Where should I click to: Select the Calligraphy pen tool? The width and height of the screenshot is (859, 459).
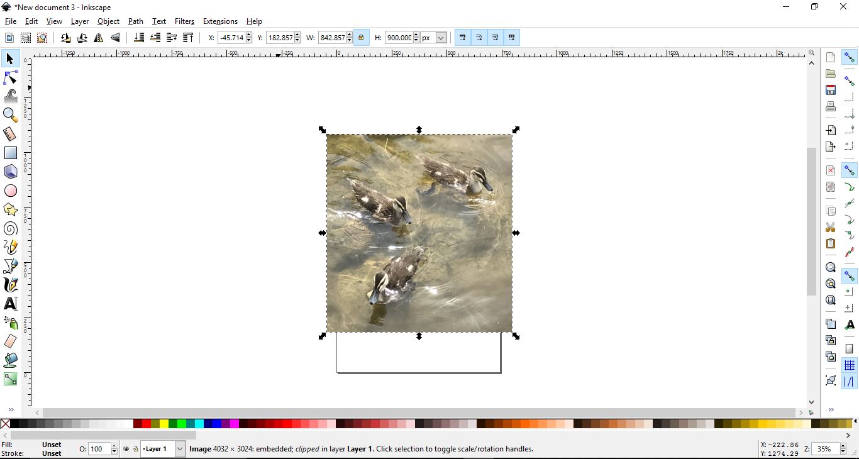click(10, 285)
